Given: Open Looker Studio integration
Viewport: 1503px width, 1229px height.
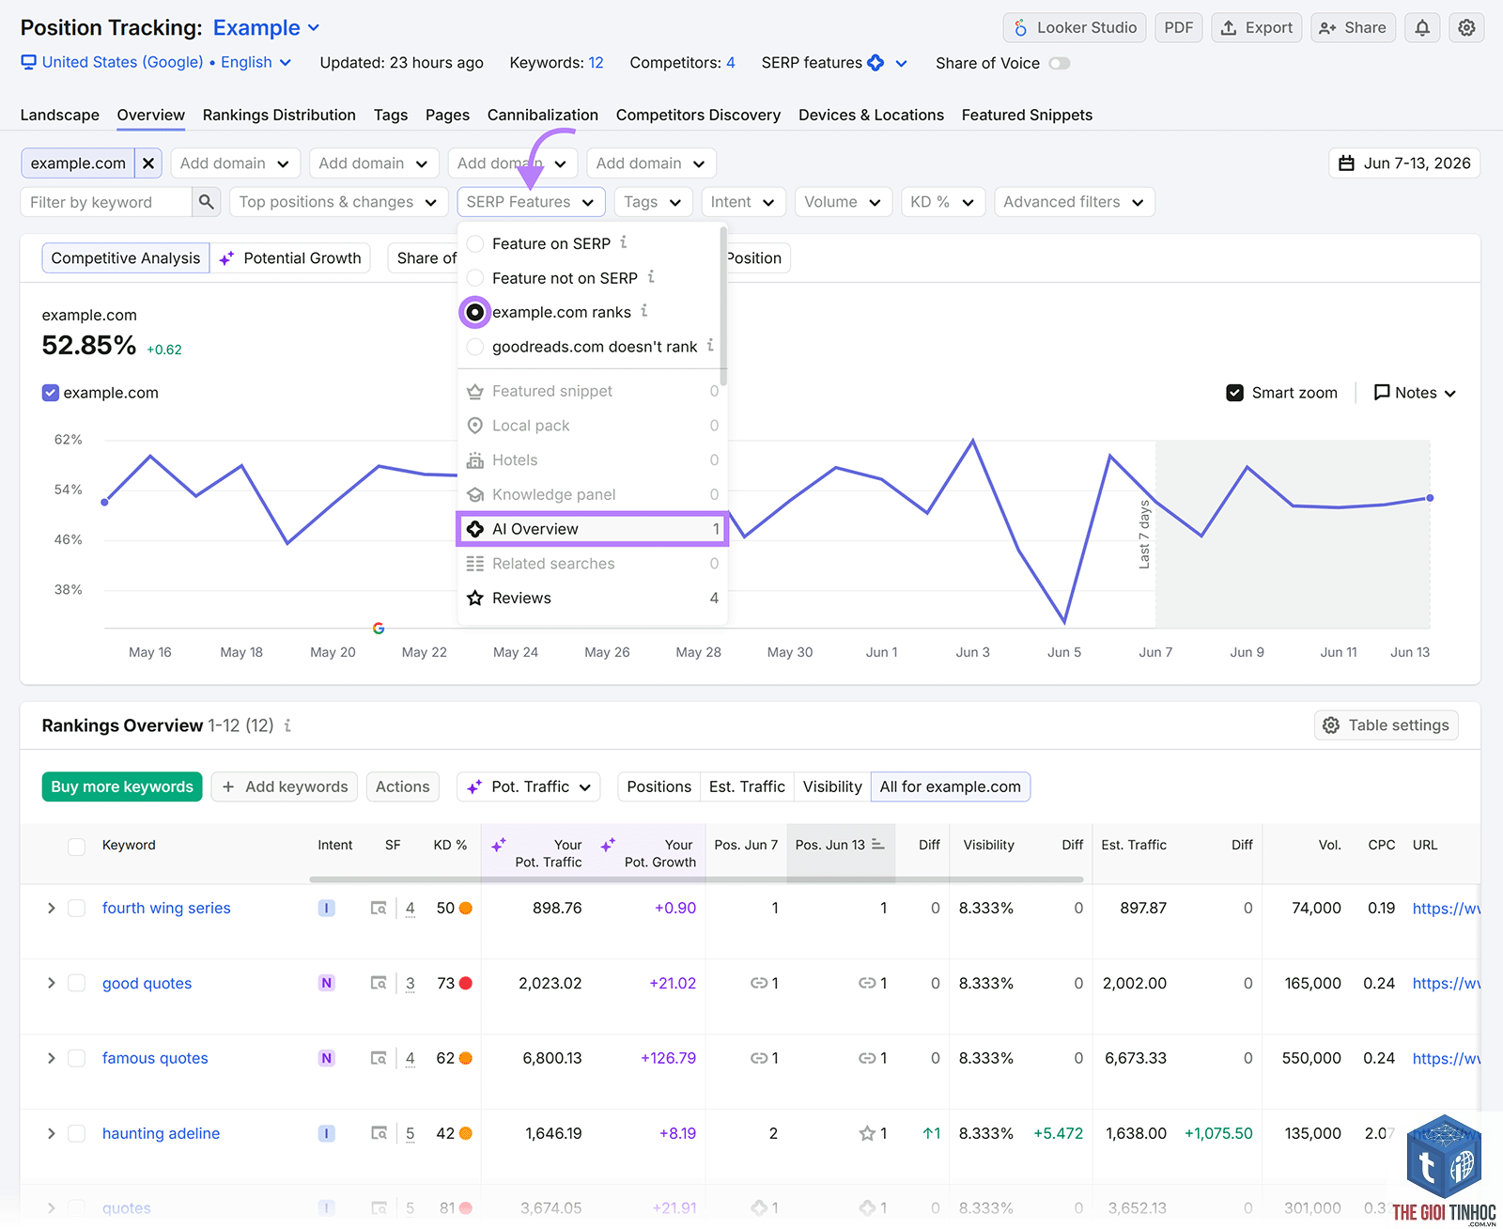Looking at the screenshot, I should (1075, 28).
